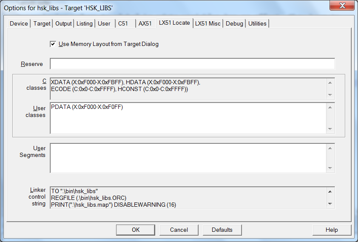This screenshot has height=242, width=358.
Task: Open the Help button
Action: click(x=332, y=230)
